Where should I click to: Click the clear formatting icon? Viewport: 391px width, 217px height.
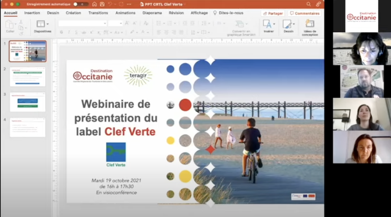[146, 23]
